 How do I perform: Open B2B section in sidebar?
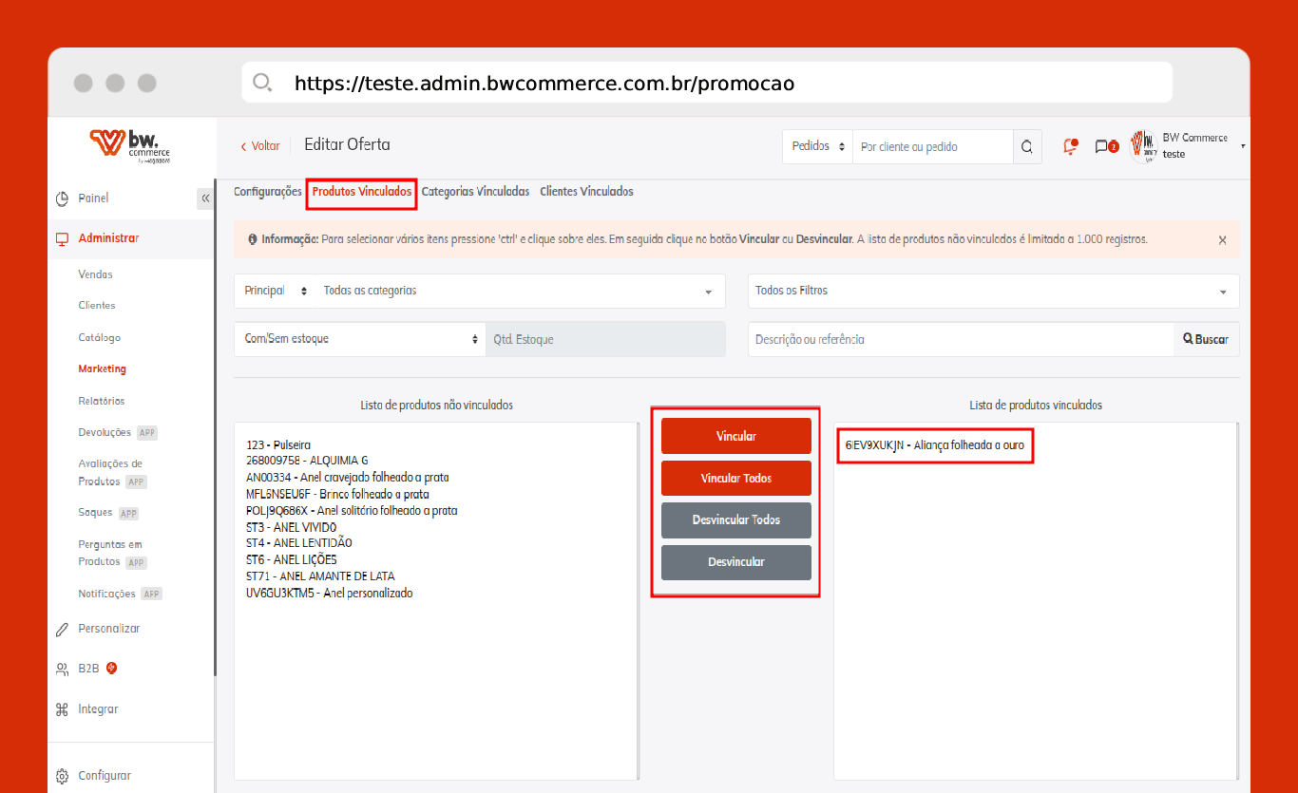point(88,669)
